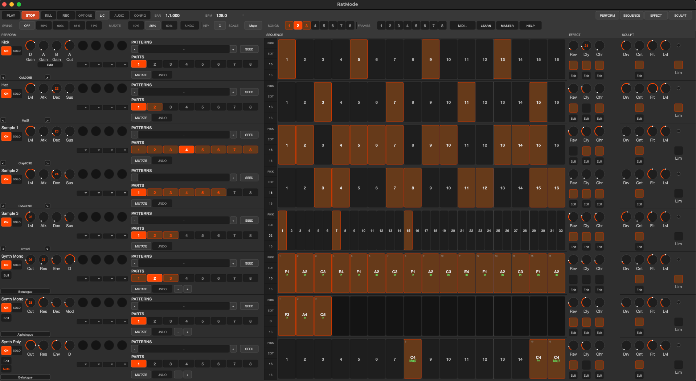The width and height of the screenshot is (696, 381).
Task: Click the Synth Poly row's Lvl sculpt knob
Action: coord(666,345)
